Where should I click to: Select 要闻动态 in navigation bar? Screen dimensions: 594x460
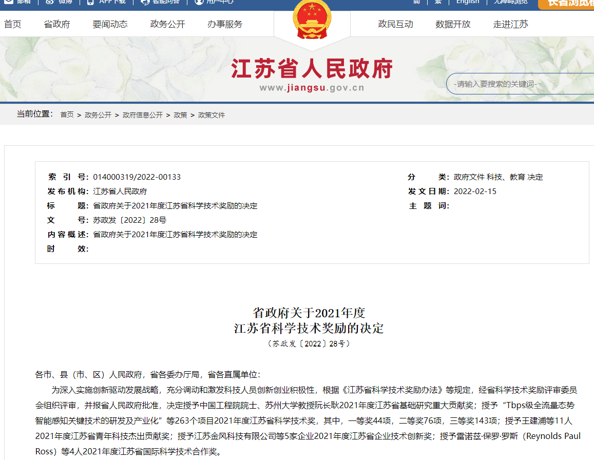tap(110, 24)
